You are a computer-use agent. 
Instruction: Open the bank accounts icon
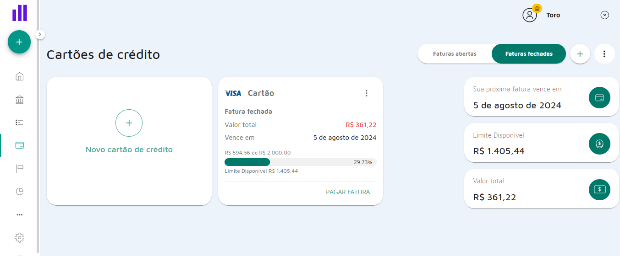[19, 100]
